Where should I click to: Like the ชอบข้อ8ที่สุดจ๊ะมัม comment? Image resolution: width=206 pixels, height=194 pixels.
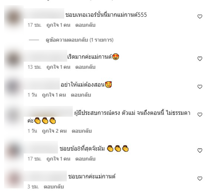click(200, 150)
